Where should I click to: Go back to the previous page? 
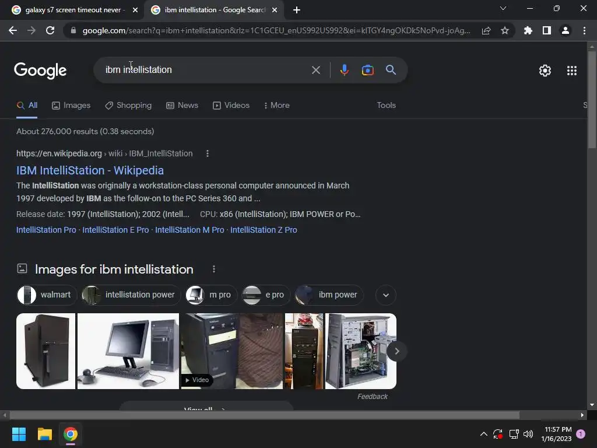tap(13, 30)
